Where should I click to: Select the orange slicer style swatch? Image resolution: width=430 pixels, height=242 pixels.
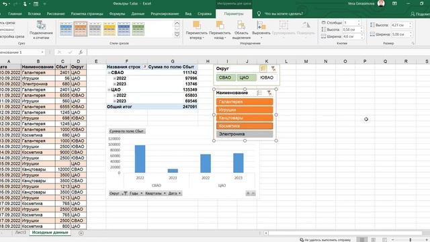[81, 29]
